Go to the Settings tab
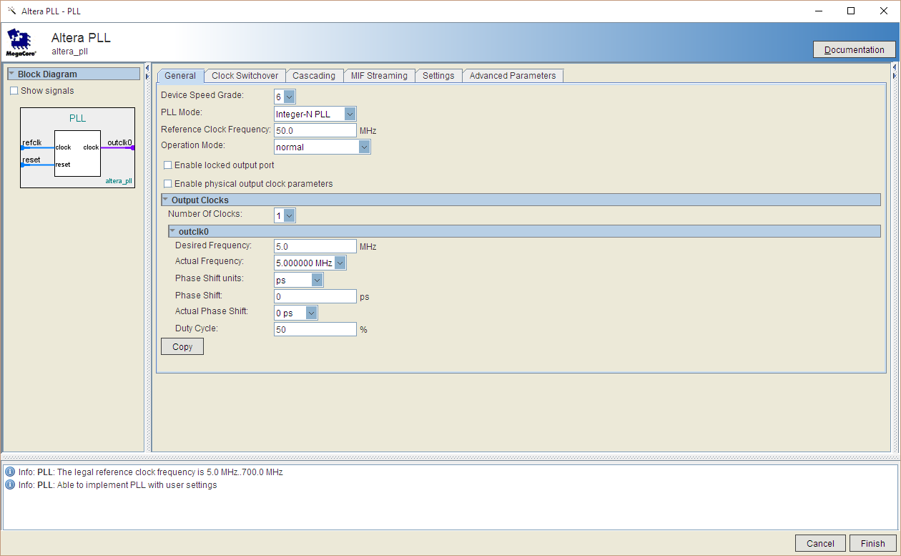 click(438, 76)
